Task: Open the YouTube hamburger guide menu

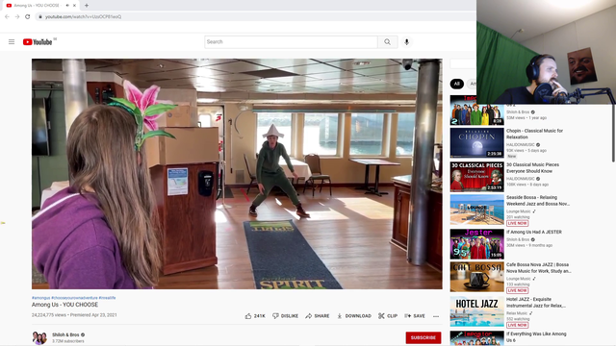Action: (12, 41)
